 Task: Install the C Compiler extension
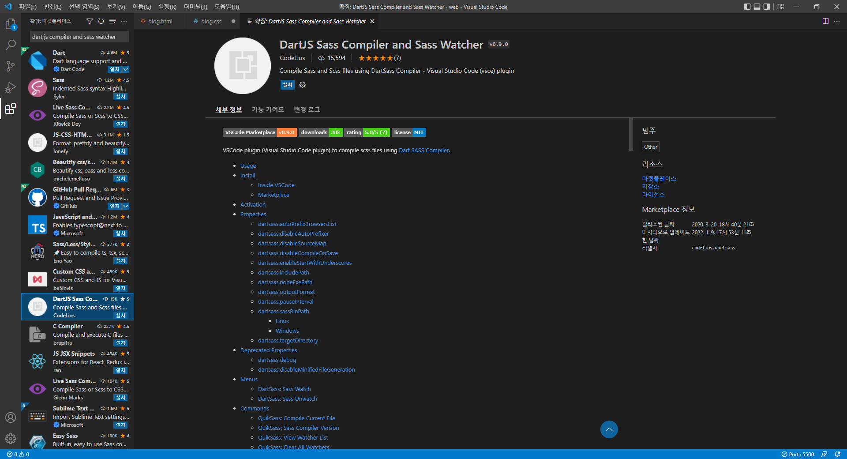120,343
